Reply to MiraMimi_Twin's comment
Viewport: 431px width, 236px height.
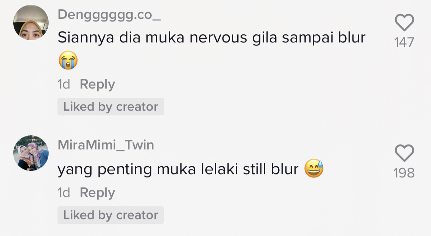pyautogui.click(x=97, y=193)
